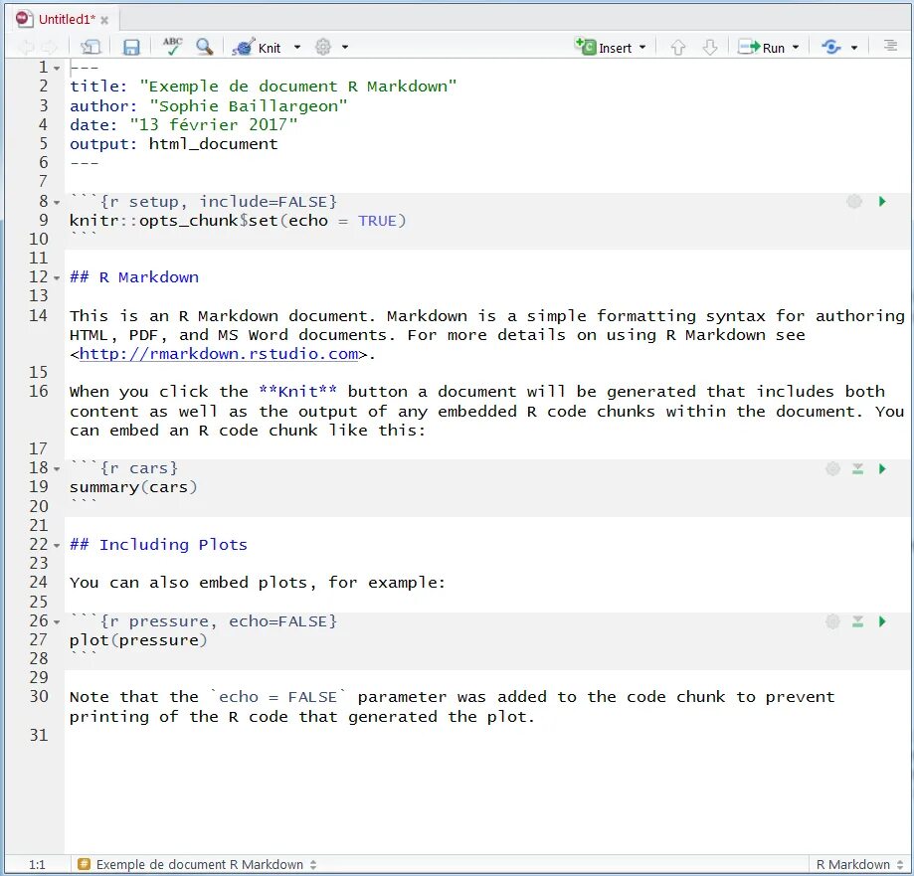This screenshot has width=914, height=876.
Task: Run all chunks above cars chunk
Action: tap(857, 468)
